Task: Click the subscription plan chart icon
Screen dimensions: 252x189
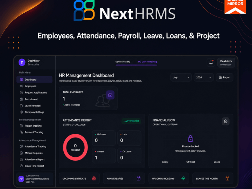Action: [21, 179]
